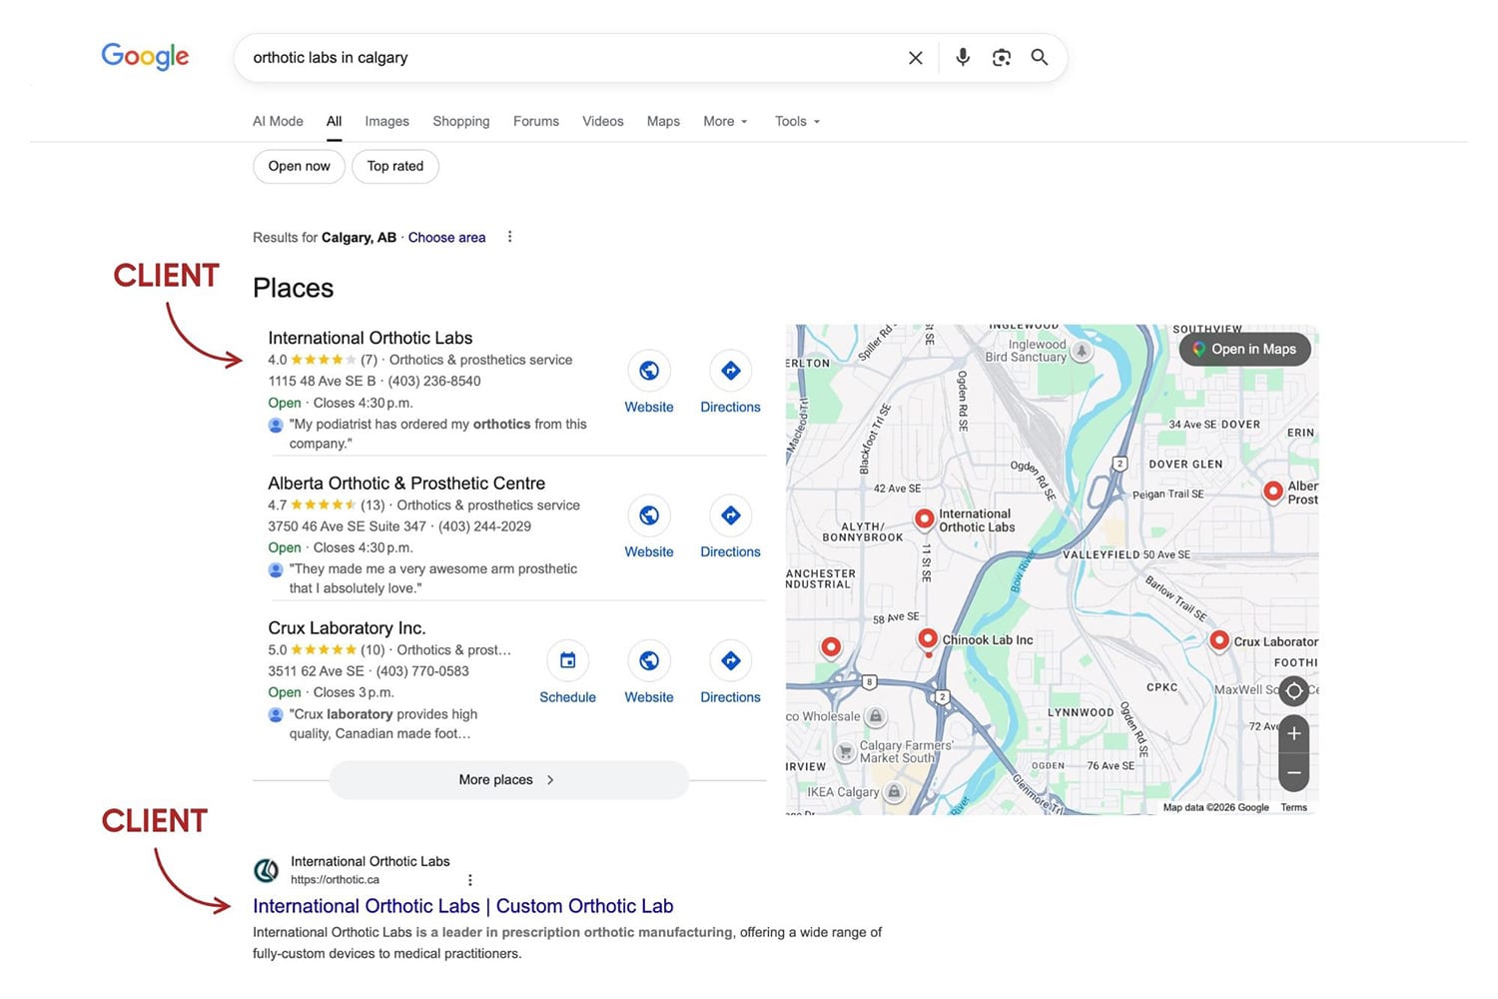Switch to the Shopping tab
1498x999 pixels.
tap(461, 121)
